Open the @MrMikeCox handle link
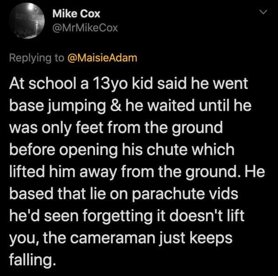This screenshot has height=276, width=278. (85, 28)
